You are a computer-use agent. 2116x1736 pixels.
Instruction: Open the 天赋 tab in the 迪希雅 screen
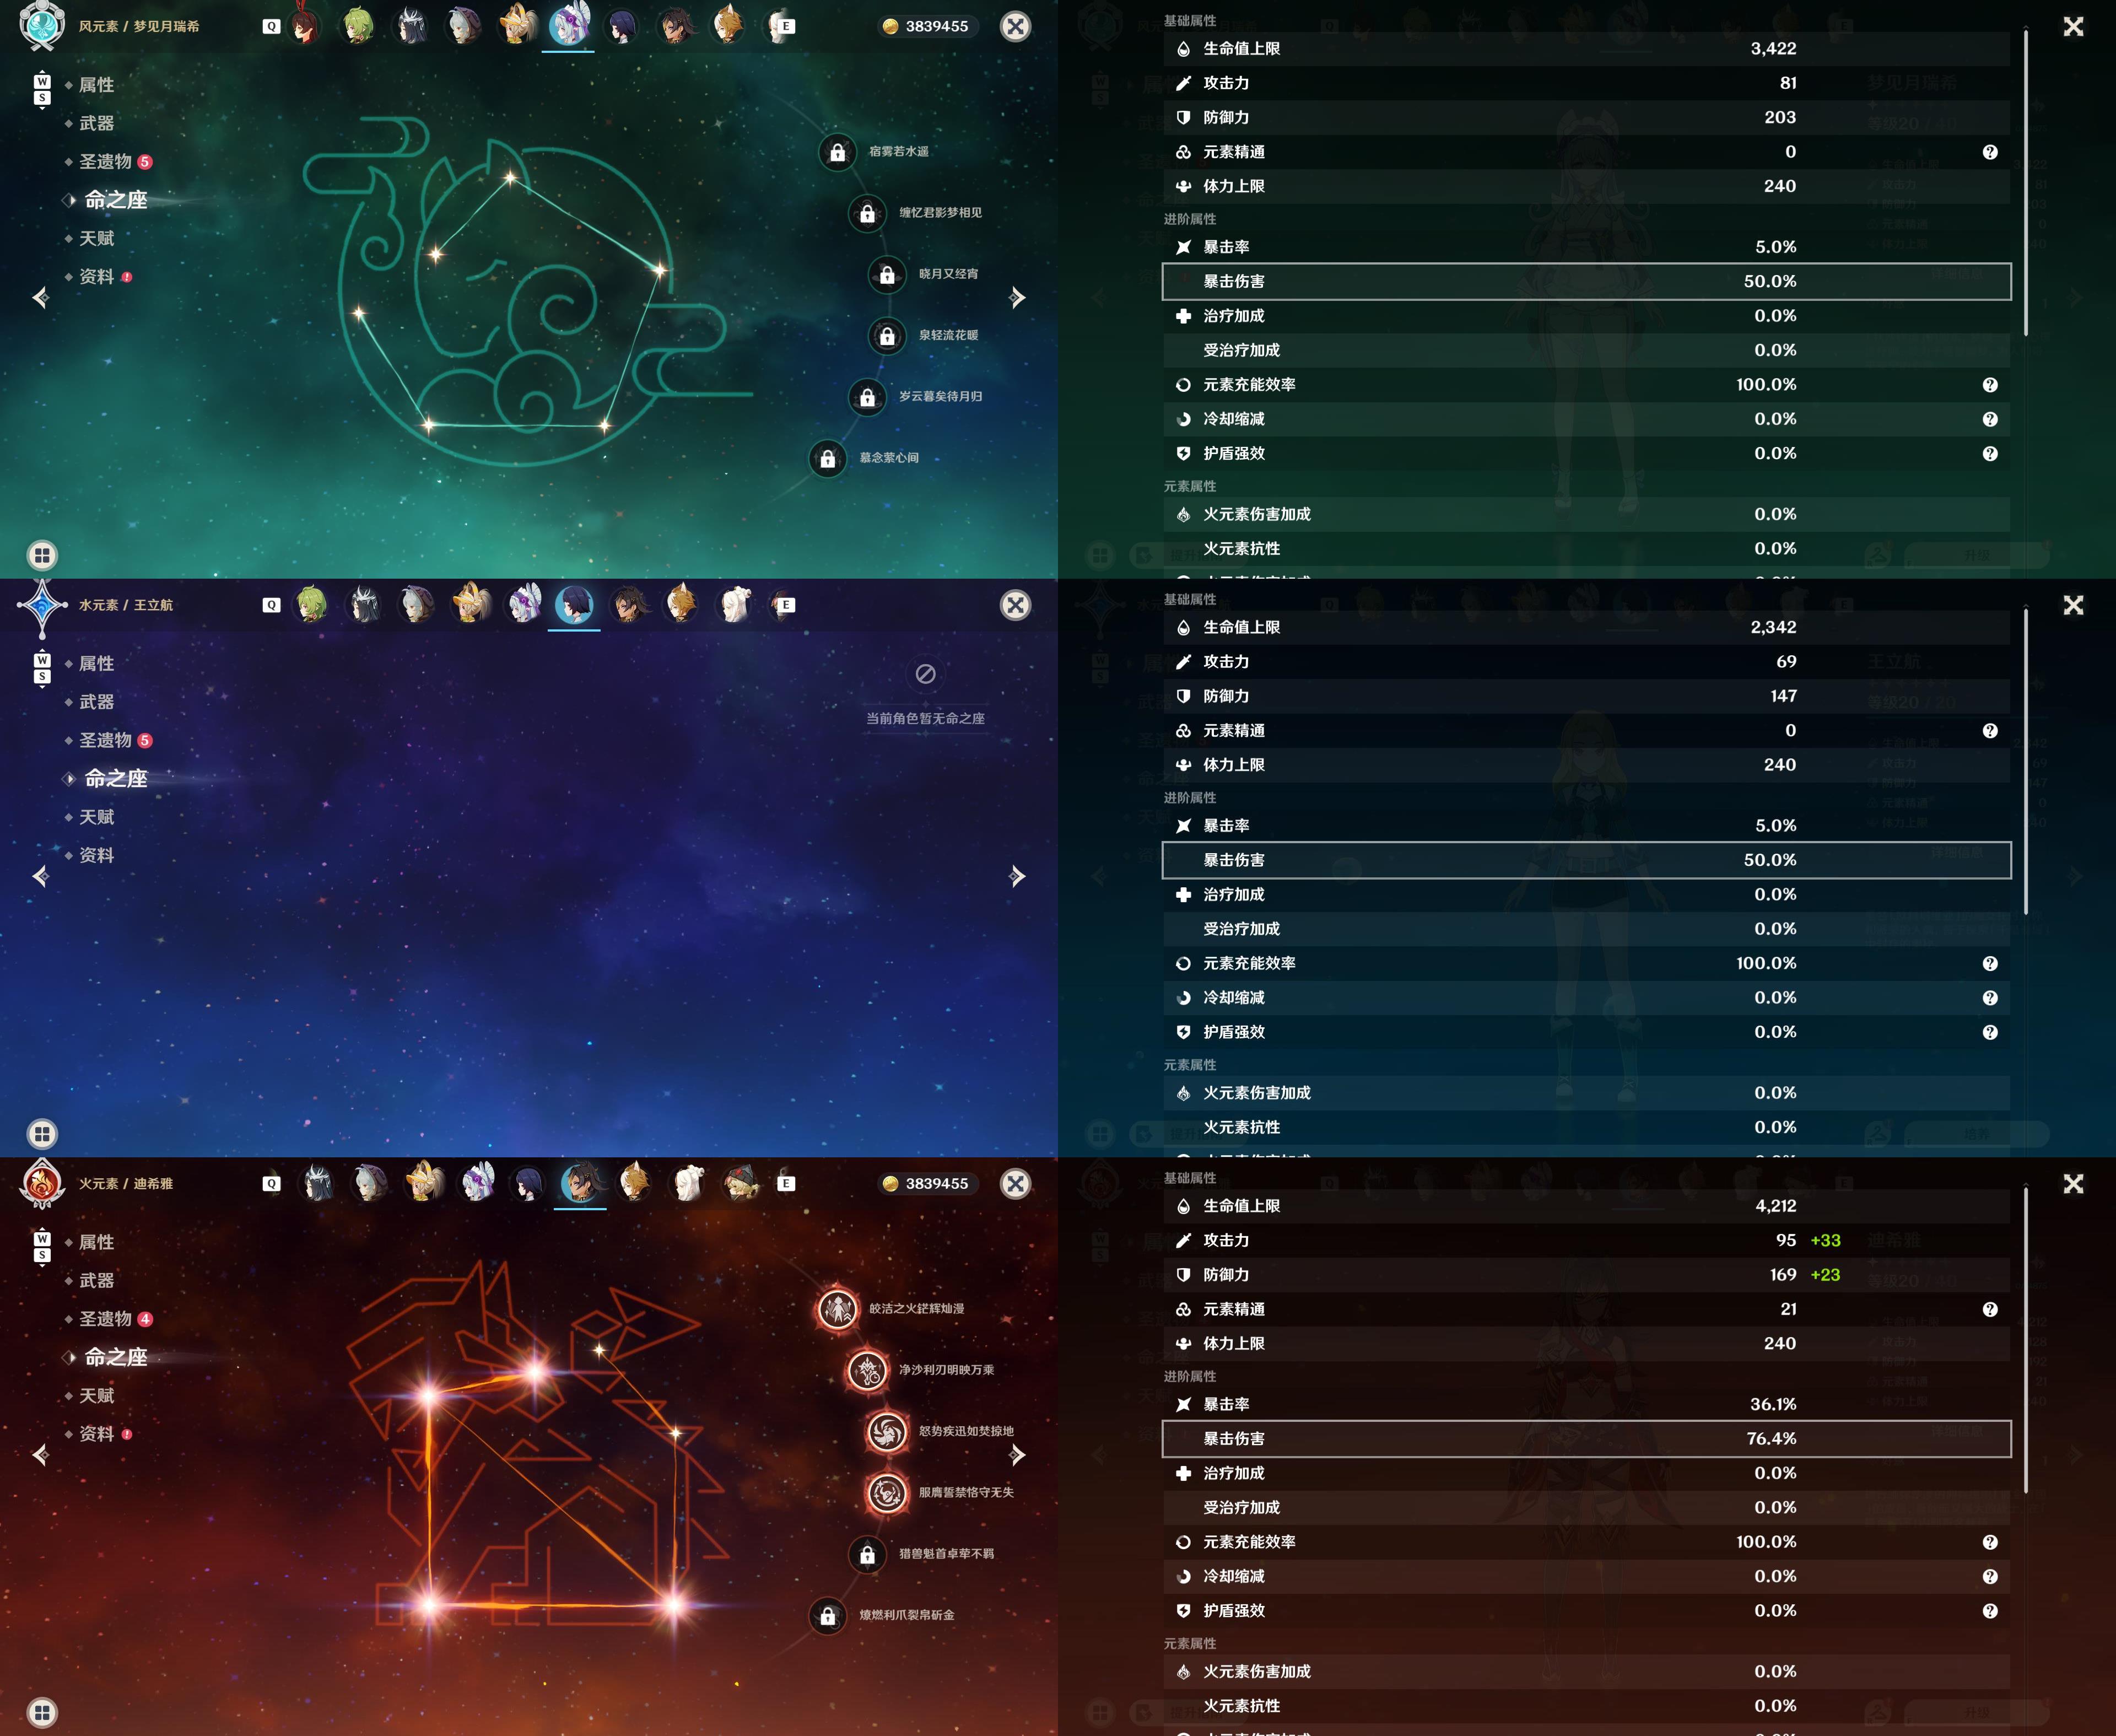(96, 1396)
